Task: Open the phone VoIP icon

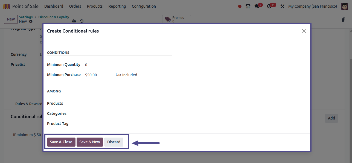Action: (248, 6)
